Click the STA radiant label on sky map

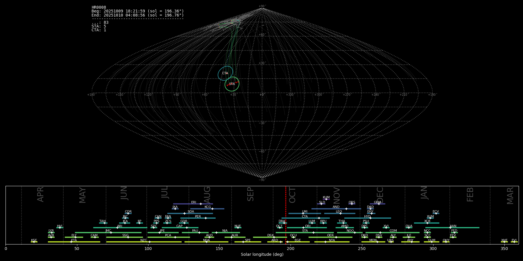(232, 84)
